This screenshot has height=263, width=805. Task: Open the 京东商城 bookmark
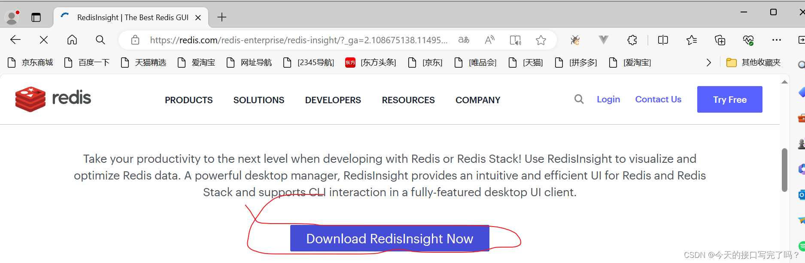(30, 63)
